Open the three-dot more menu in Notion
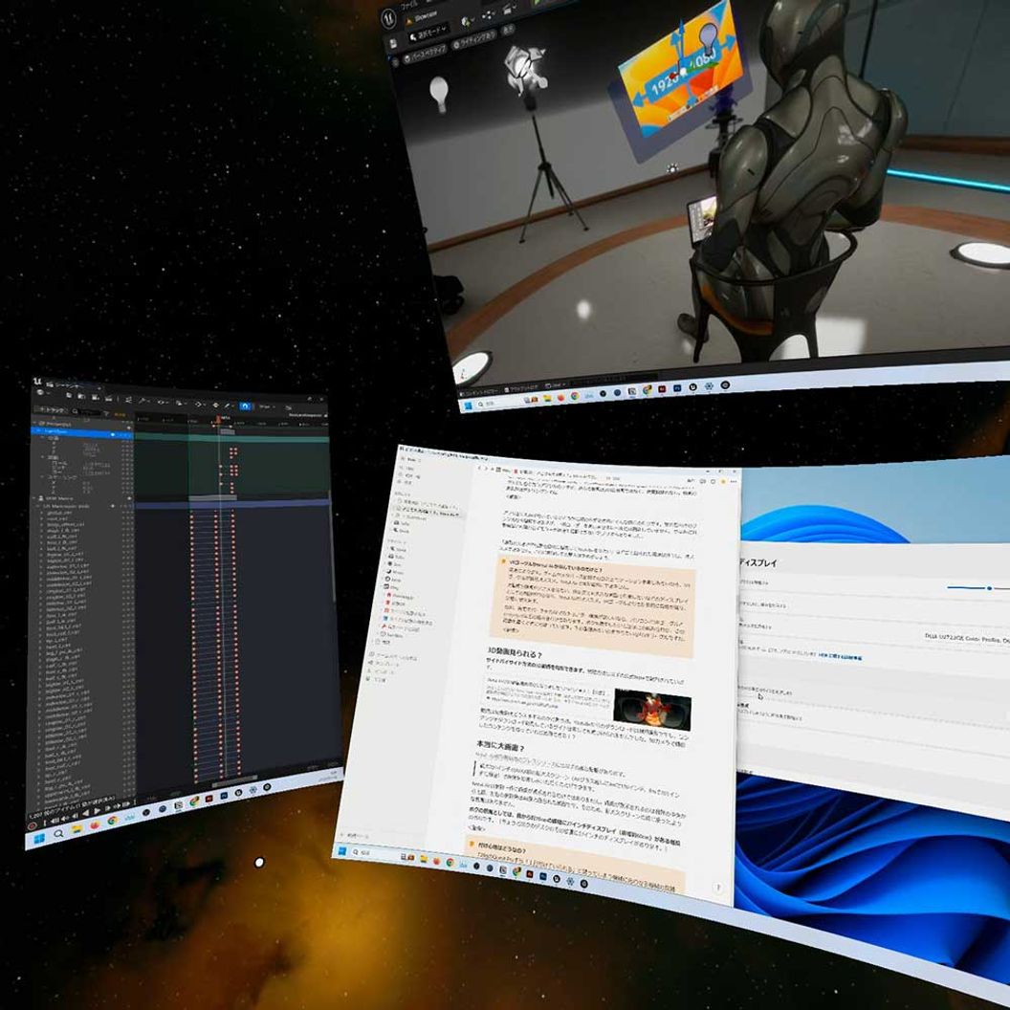This screenshot has height=1010, width=1010. (733, 481)
